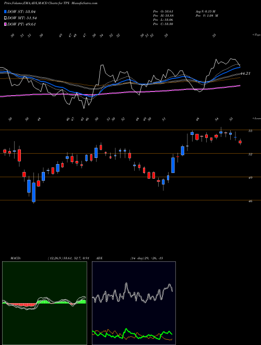Screen dimensions: 261x345
Task: Click the ADX (14 day) values text
Action: (147, 258)
